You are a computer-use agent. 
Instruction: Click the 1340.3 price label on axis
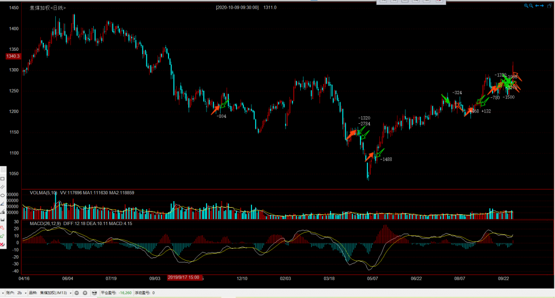coord(12,56)
